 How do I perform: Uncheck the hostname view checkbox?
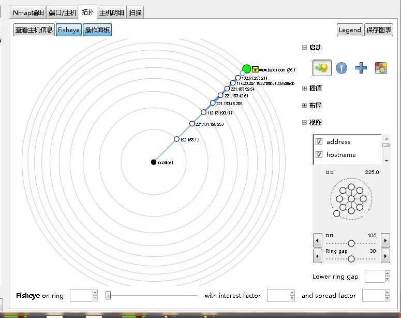319,154
